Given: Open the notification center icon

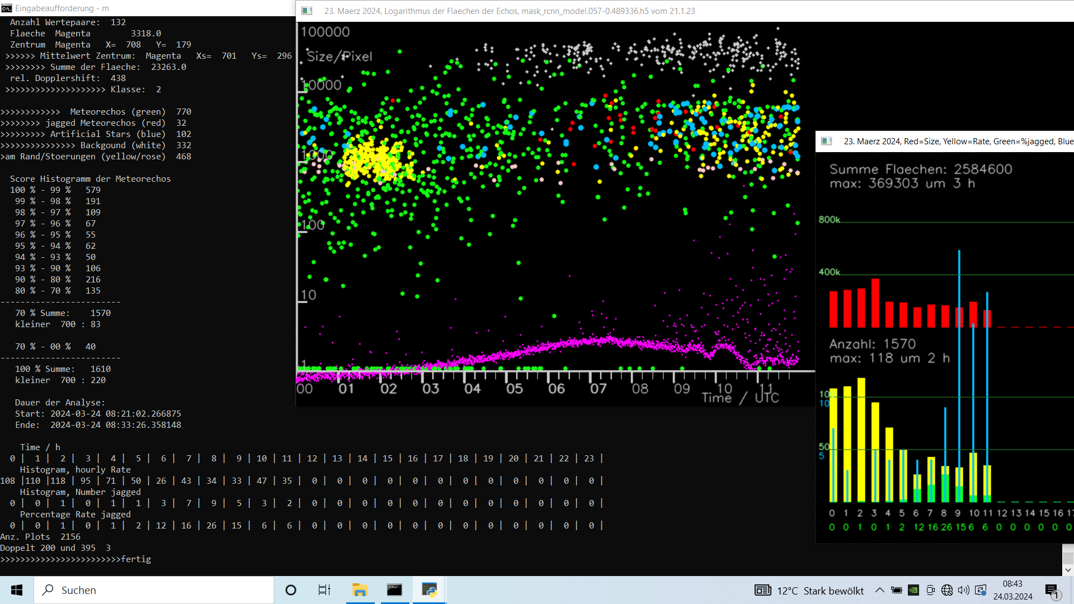Looking at the screenshot, I should point(1052,591).
